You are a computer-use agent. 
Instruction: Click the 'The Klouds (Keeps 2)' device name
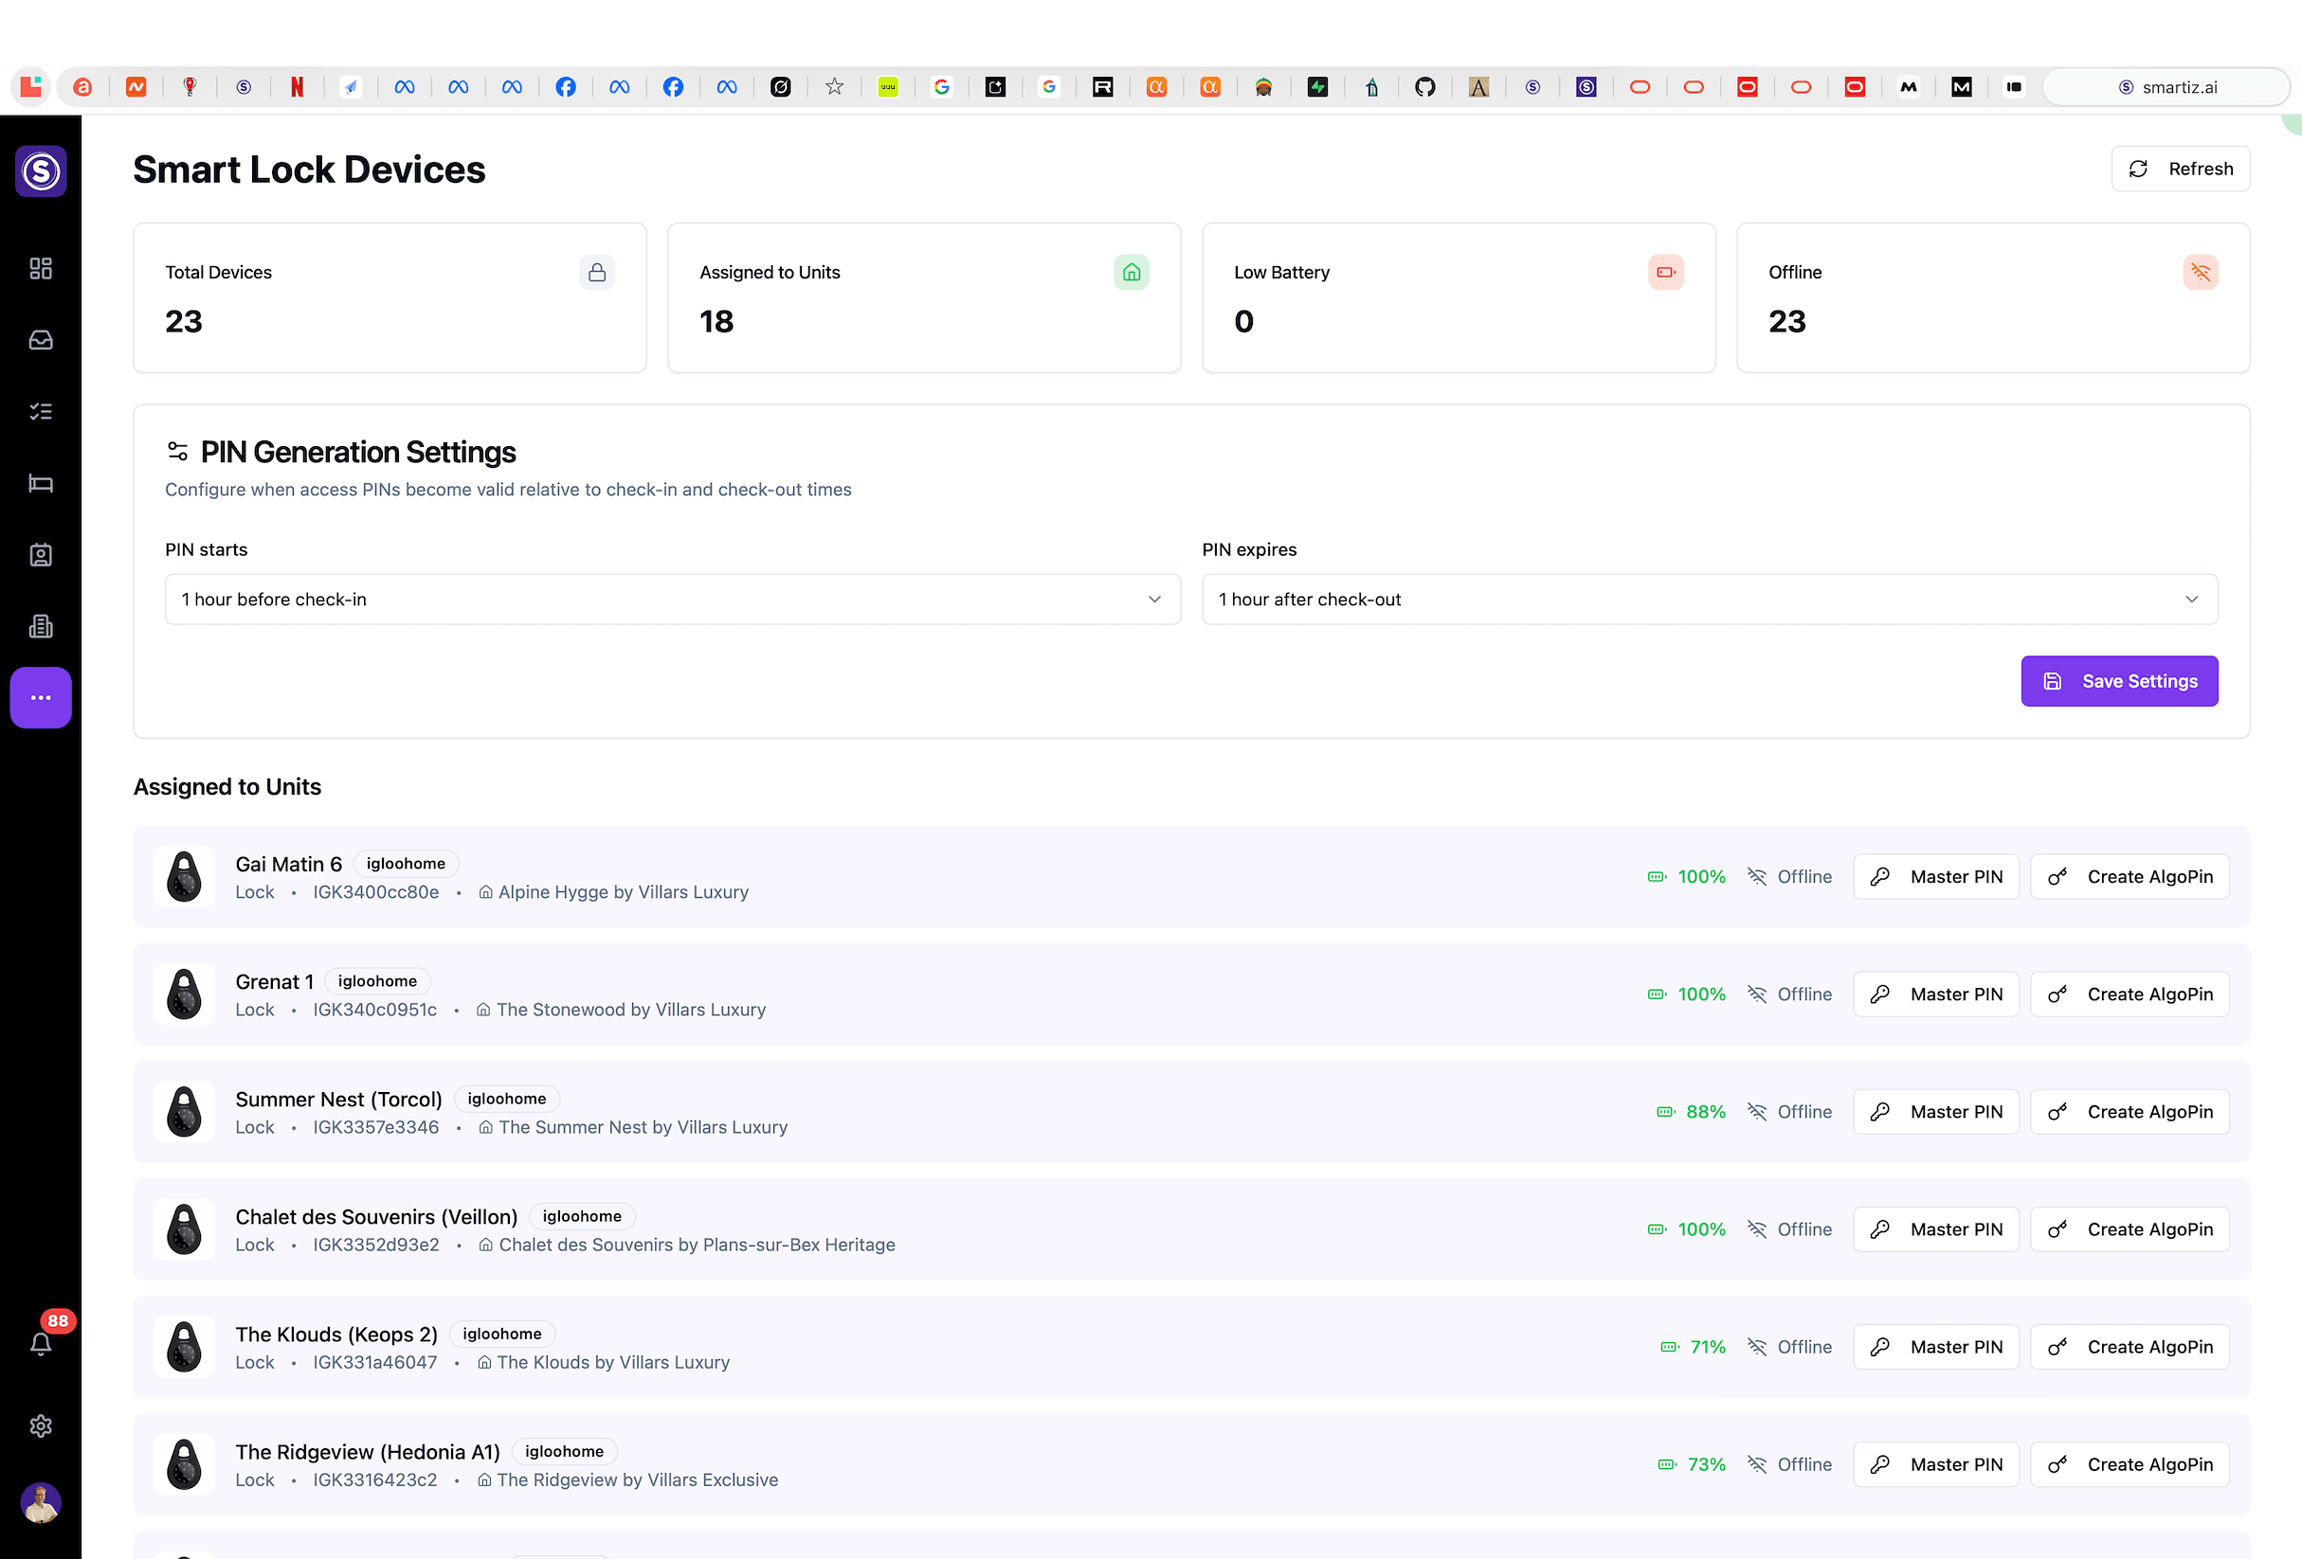(x=335, y=1335)
